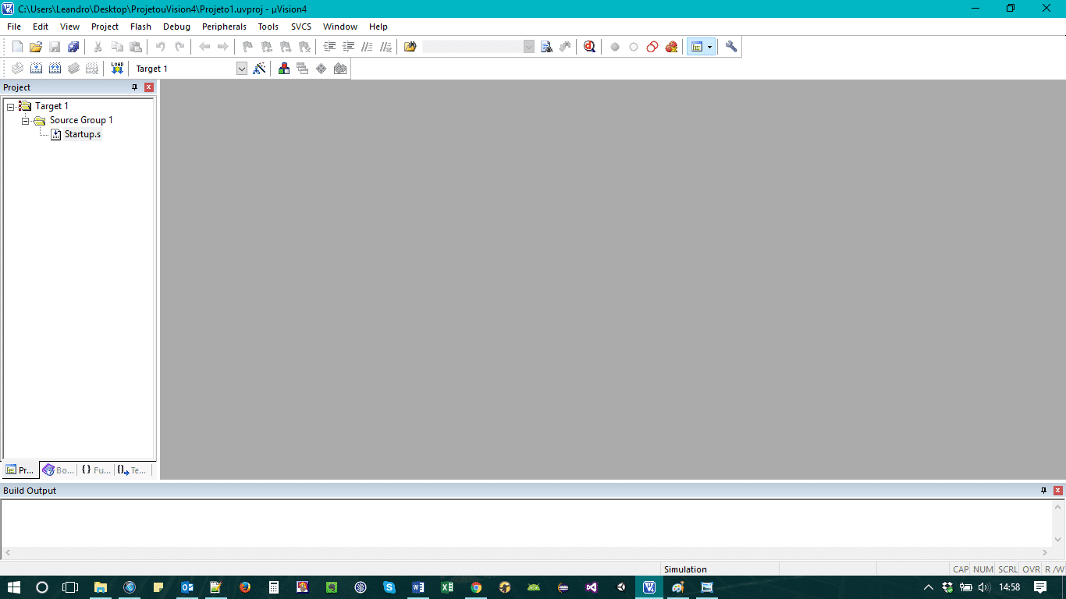The width and height of the screenshot is (1066, 599).
Task: Toggle auto-hide pin on Build Output panel
Action: pos(1043,491)
